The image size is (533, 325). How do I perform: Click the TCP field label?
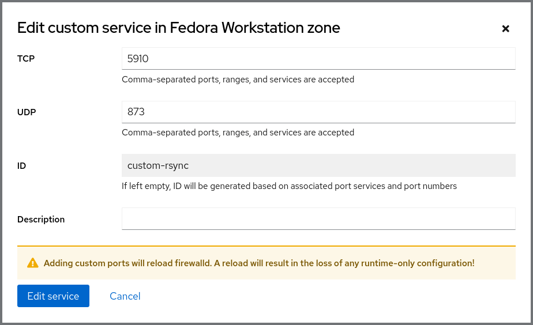(26, 59)
